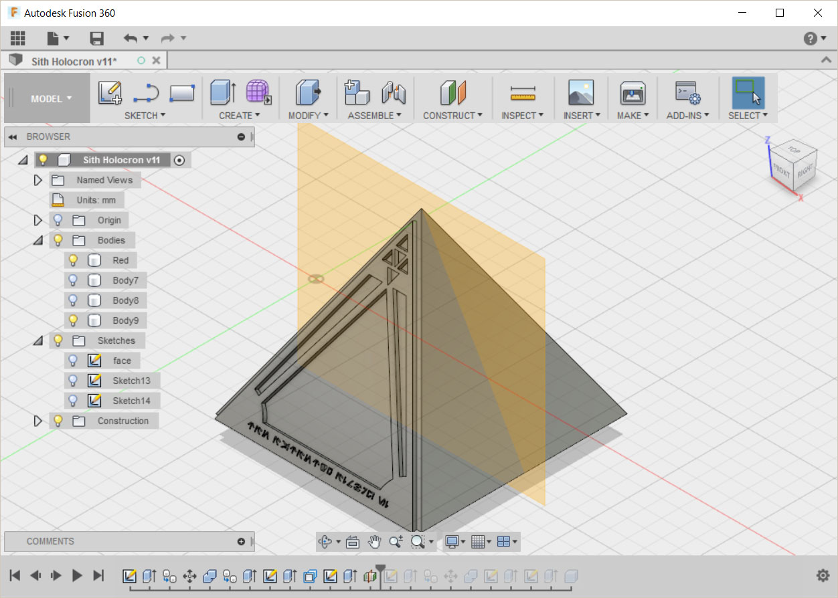The height and width of the screenshot is (598, 838).
Task: Expand the Named Views folder
Action: point(37,180)
